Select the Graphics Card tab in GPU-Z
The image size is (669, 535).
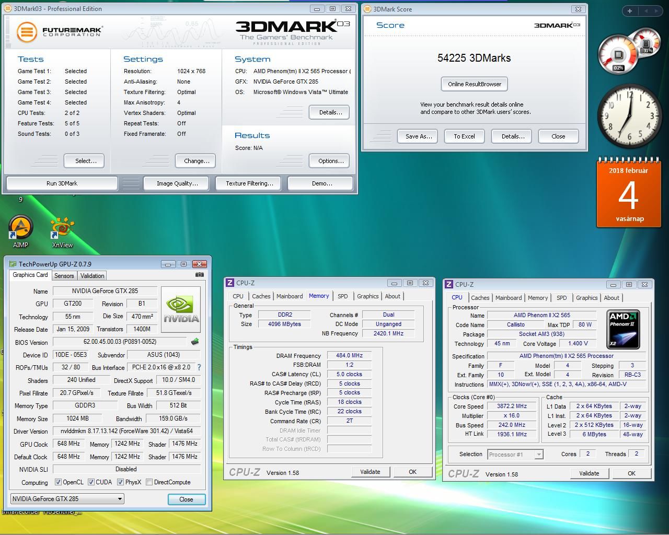click(30, 275)
